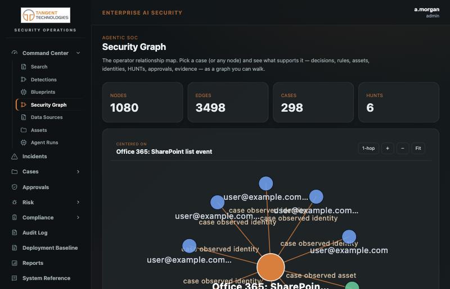Click the Cases folder icon
This screenshot has width=450, height=289.
[x=15, y=172]
